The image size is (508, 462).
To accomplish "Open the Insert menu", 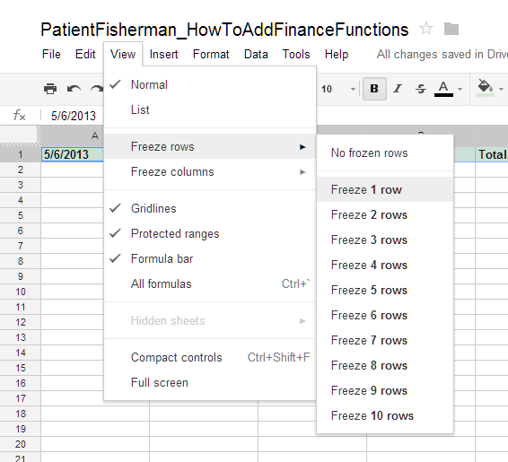I will (163, 54).
